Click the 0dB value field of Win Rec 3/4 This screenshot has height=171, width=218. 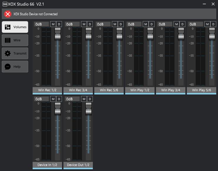72,24
